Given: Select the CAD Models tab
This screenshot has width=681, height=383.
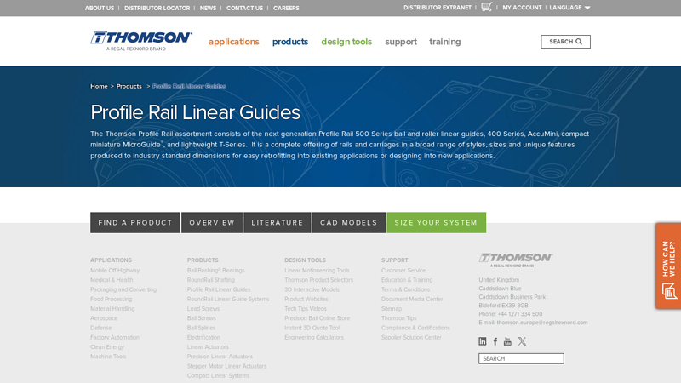Looking at the screenshot, I should pyautogui.click(x=349, y=223).
